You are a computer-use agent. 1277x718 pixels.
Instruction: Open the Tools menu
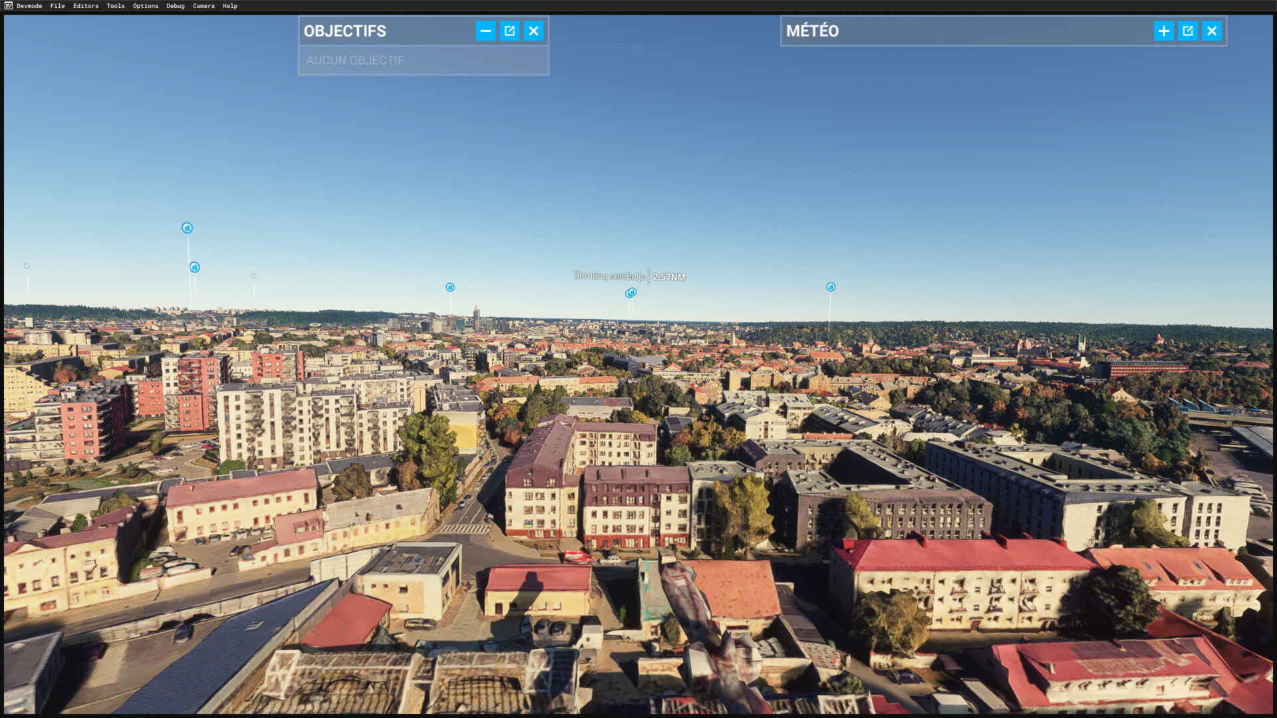[116, 6]
